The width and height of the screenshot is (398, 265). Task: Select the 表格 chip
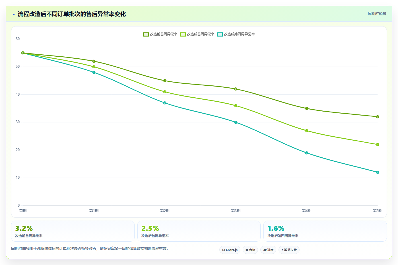[x=250, y=250]
